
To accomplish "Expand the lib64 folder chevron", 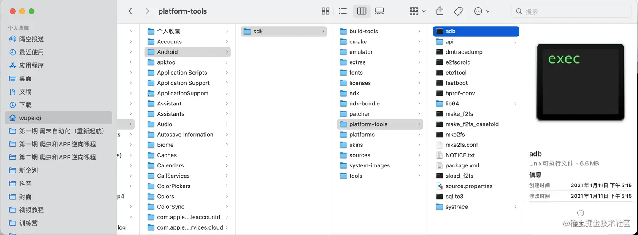I will (515, 103).
